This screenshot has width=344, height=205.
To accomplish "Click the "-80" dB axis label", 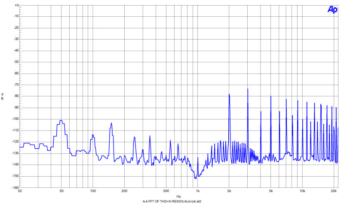I will (16, 96).
